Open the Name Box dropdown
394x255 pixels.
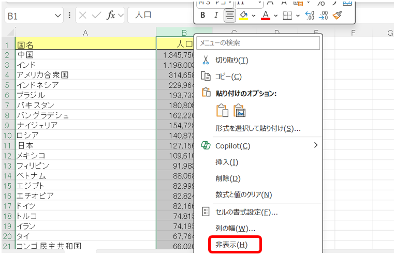pos(57,16)
